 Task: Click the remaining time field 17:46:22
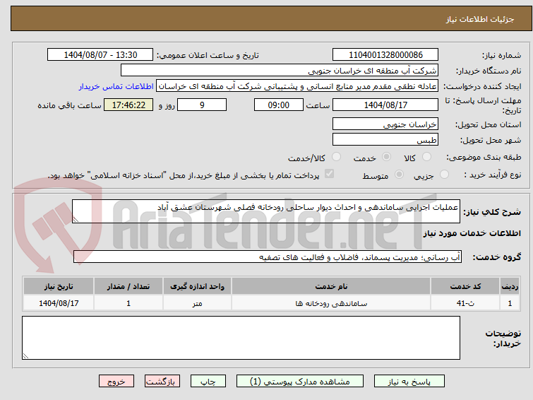point(128,105)
